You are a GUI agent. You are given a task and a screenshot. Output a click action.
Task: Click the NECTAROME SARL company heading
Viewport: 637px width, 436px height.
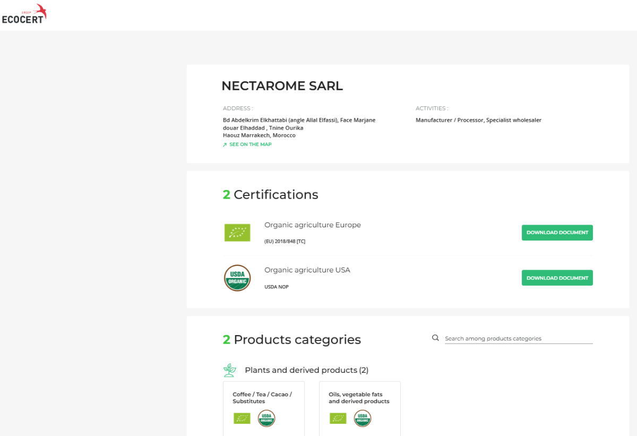(x=282, y=86)
